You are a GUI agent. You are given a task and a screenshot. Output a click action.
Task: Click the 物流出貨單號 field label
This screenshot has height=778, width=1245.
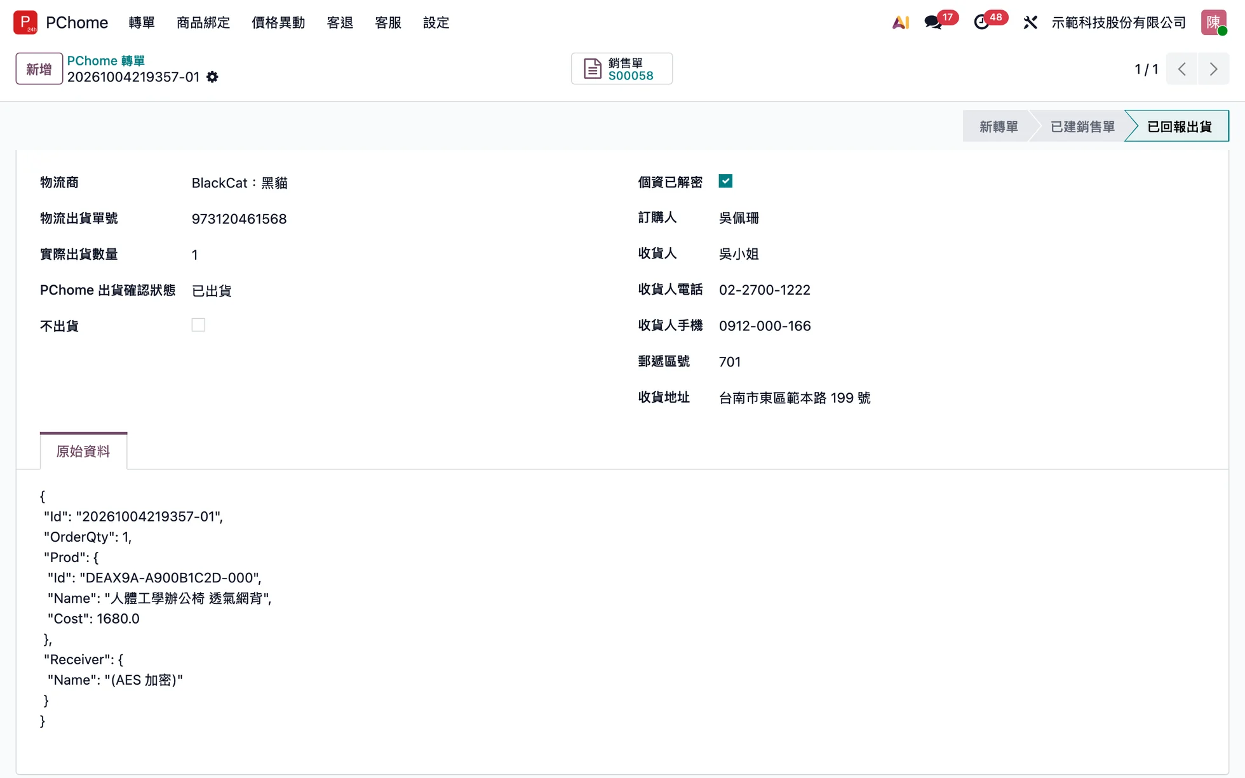[79, 218]
